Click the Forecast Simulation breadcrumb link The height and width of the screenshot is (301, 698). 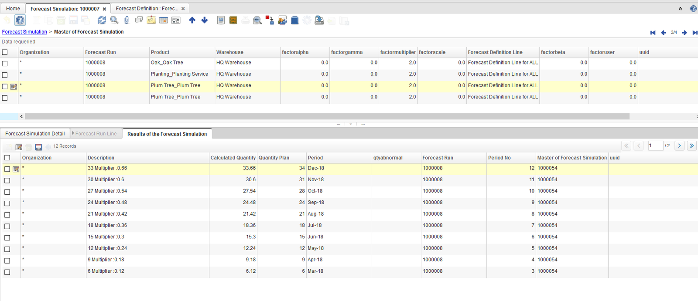(24, 32)
